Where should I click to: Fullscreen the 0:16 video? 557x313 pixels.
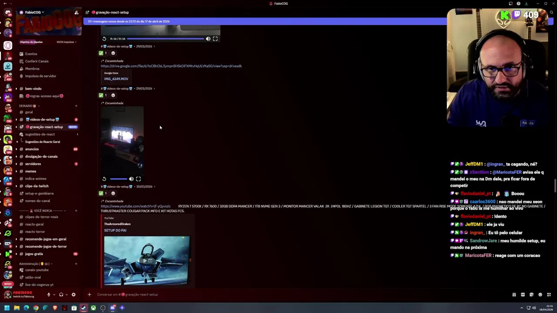pos(215,39)
